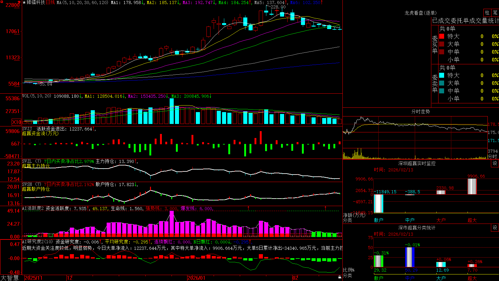
Task: Click the SVZL indicator name
Action: click(27, 161)
